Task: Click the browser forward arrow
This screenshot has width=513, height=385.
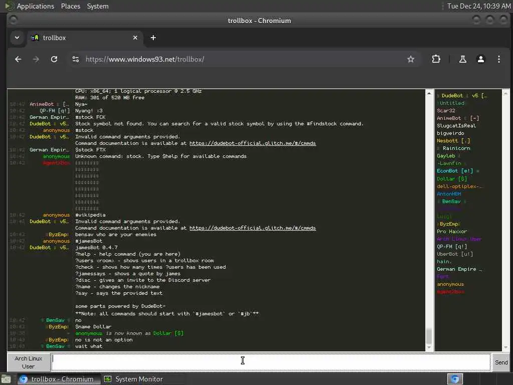Action: (36, 59)
